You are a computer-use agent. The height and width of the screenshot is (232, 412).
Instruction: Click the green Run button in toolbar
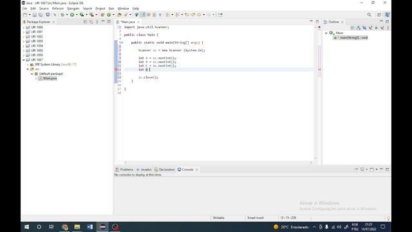[x=72, y=15]
